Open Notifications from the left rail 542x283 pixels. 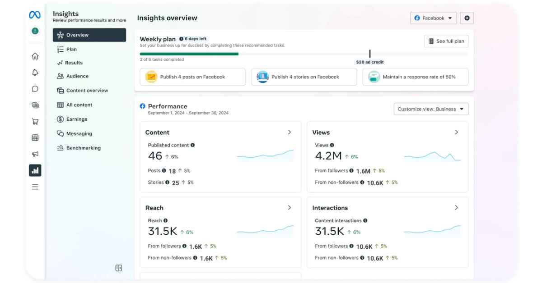35,72
